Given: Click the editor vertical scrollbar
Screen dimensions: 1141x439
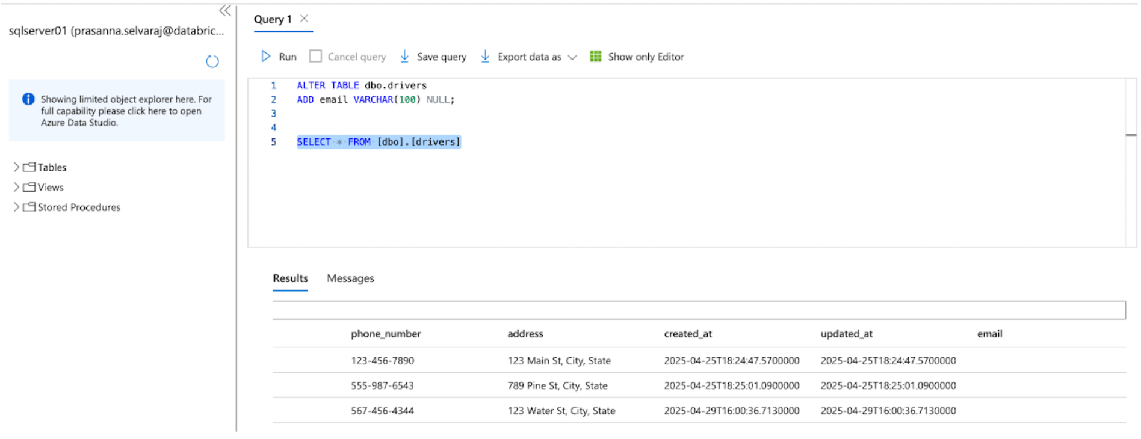Looking at the screenshot, I should pos(1131,162).
